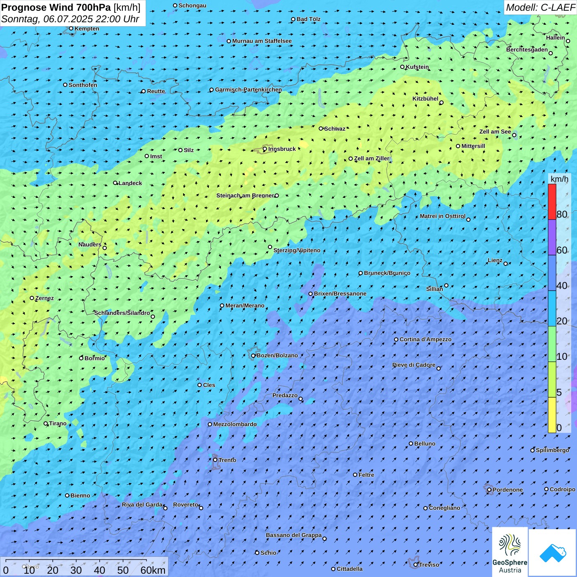
Task: Click the Kitzbühel location marker
Action: [441, 103]
